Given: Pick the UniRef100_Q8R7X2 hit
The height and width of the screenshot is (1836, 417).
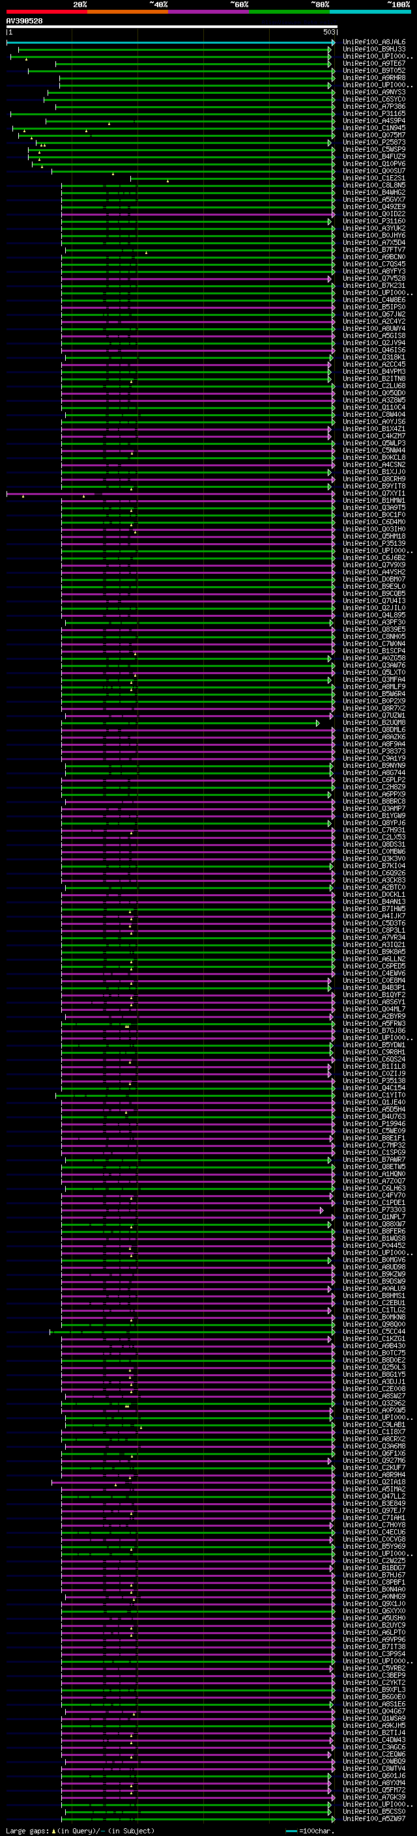Looking at the screenshot, I should (374, 708).
